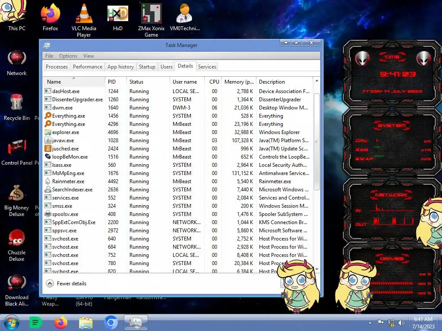Image resolution: width=442 pixels, height=331 pixels.
Task: Select svchost.exe with PID 640
Action: (x=178, y=238)
